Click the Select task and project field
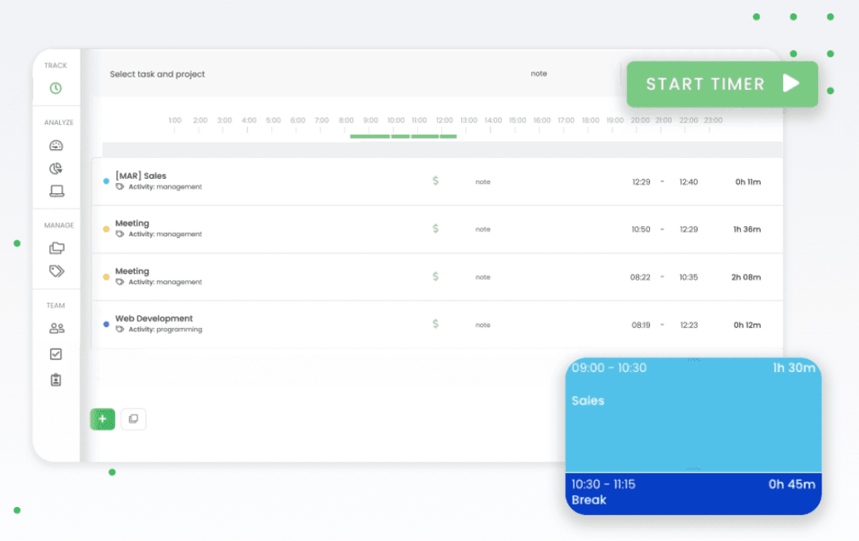859x541 pixels. click(157, 74)
